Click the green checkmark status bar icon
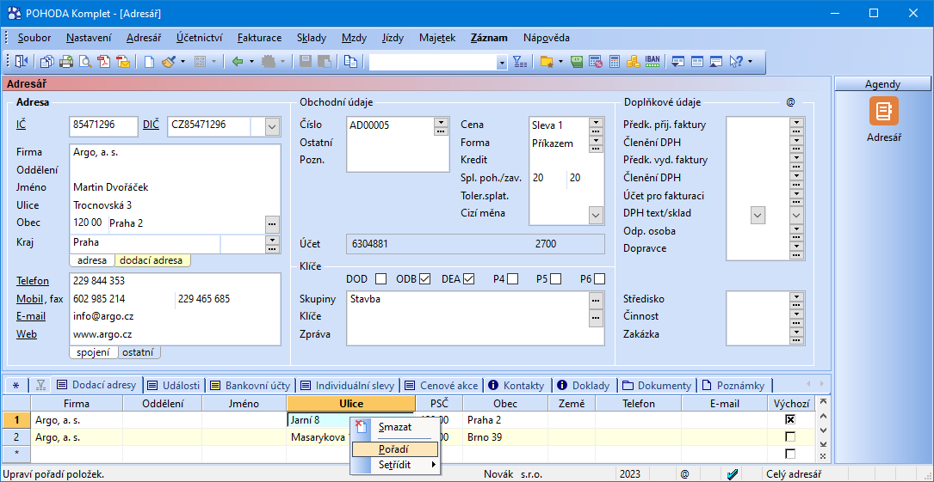Screen dimensions: 934x482 point(733,473)
